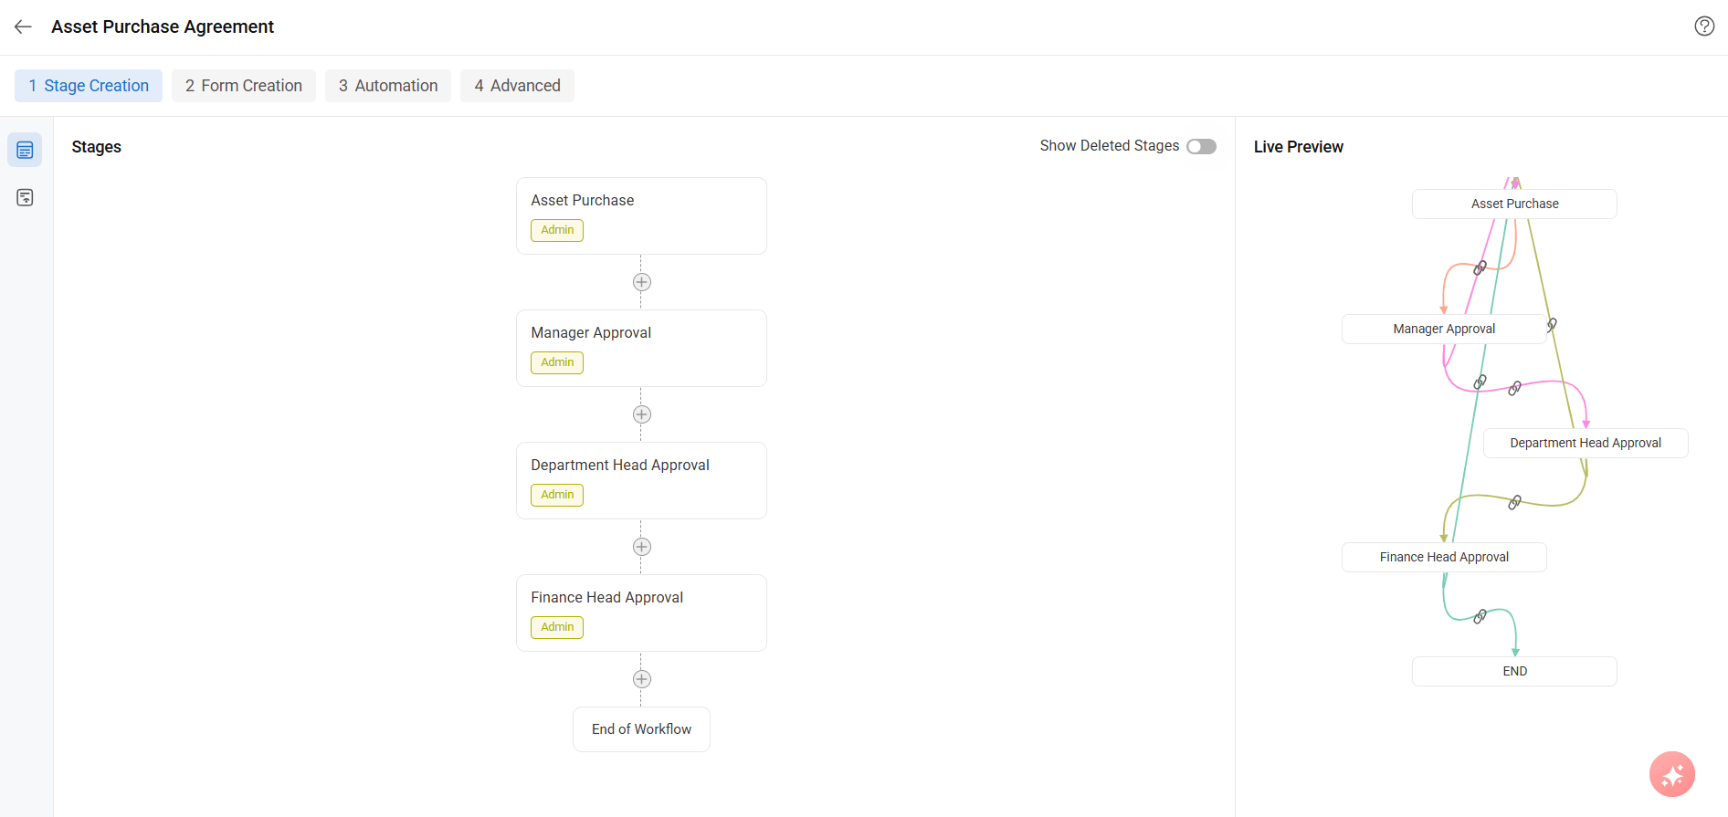Click Admin tag on Manager Approval
This screenshot has width=1728, height=817.
tap(557, 362)
